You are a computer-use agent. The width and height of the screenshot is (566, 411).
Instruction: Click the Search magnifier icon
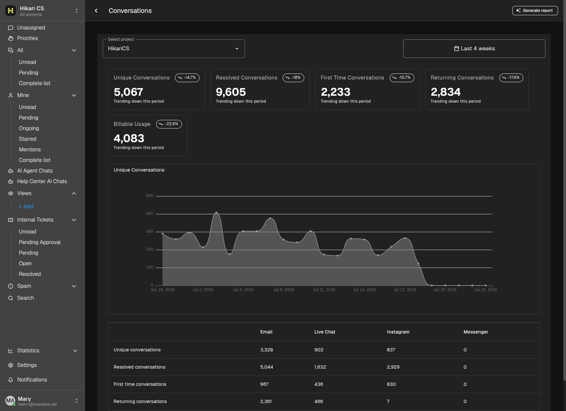click(x=11, y=298)
